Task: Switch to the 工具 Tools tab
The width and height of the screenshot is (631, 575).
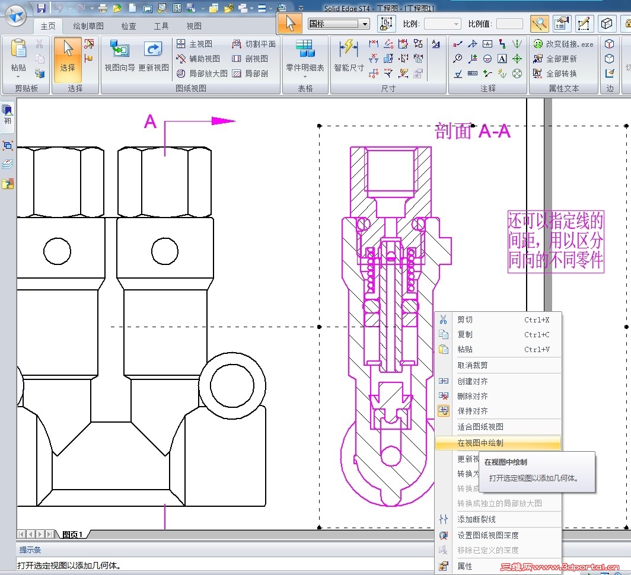Action: [161, 26]
